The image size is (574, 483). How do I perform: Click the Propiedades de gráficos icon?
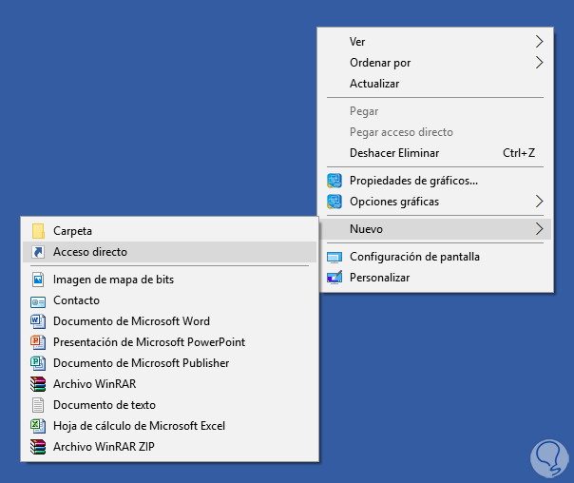click(x=335, y=181)
